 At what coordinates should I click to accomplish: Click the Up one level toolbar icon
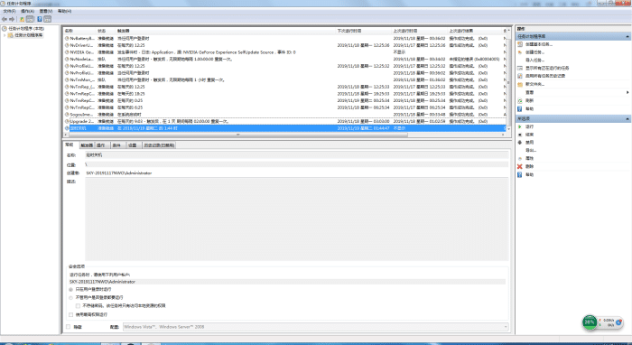(23, 19)
